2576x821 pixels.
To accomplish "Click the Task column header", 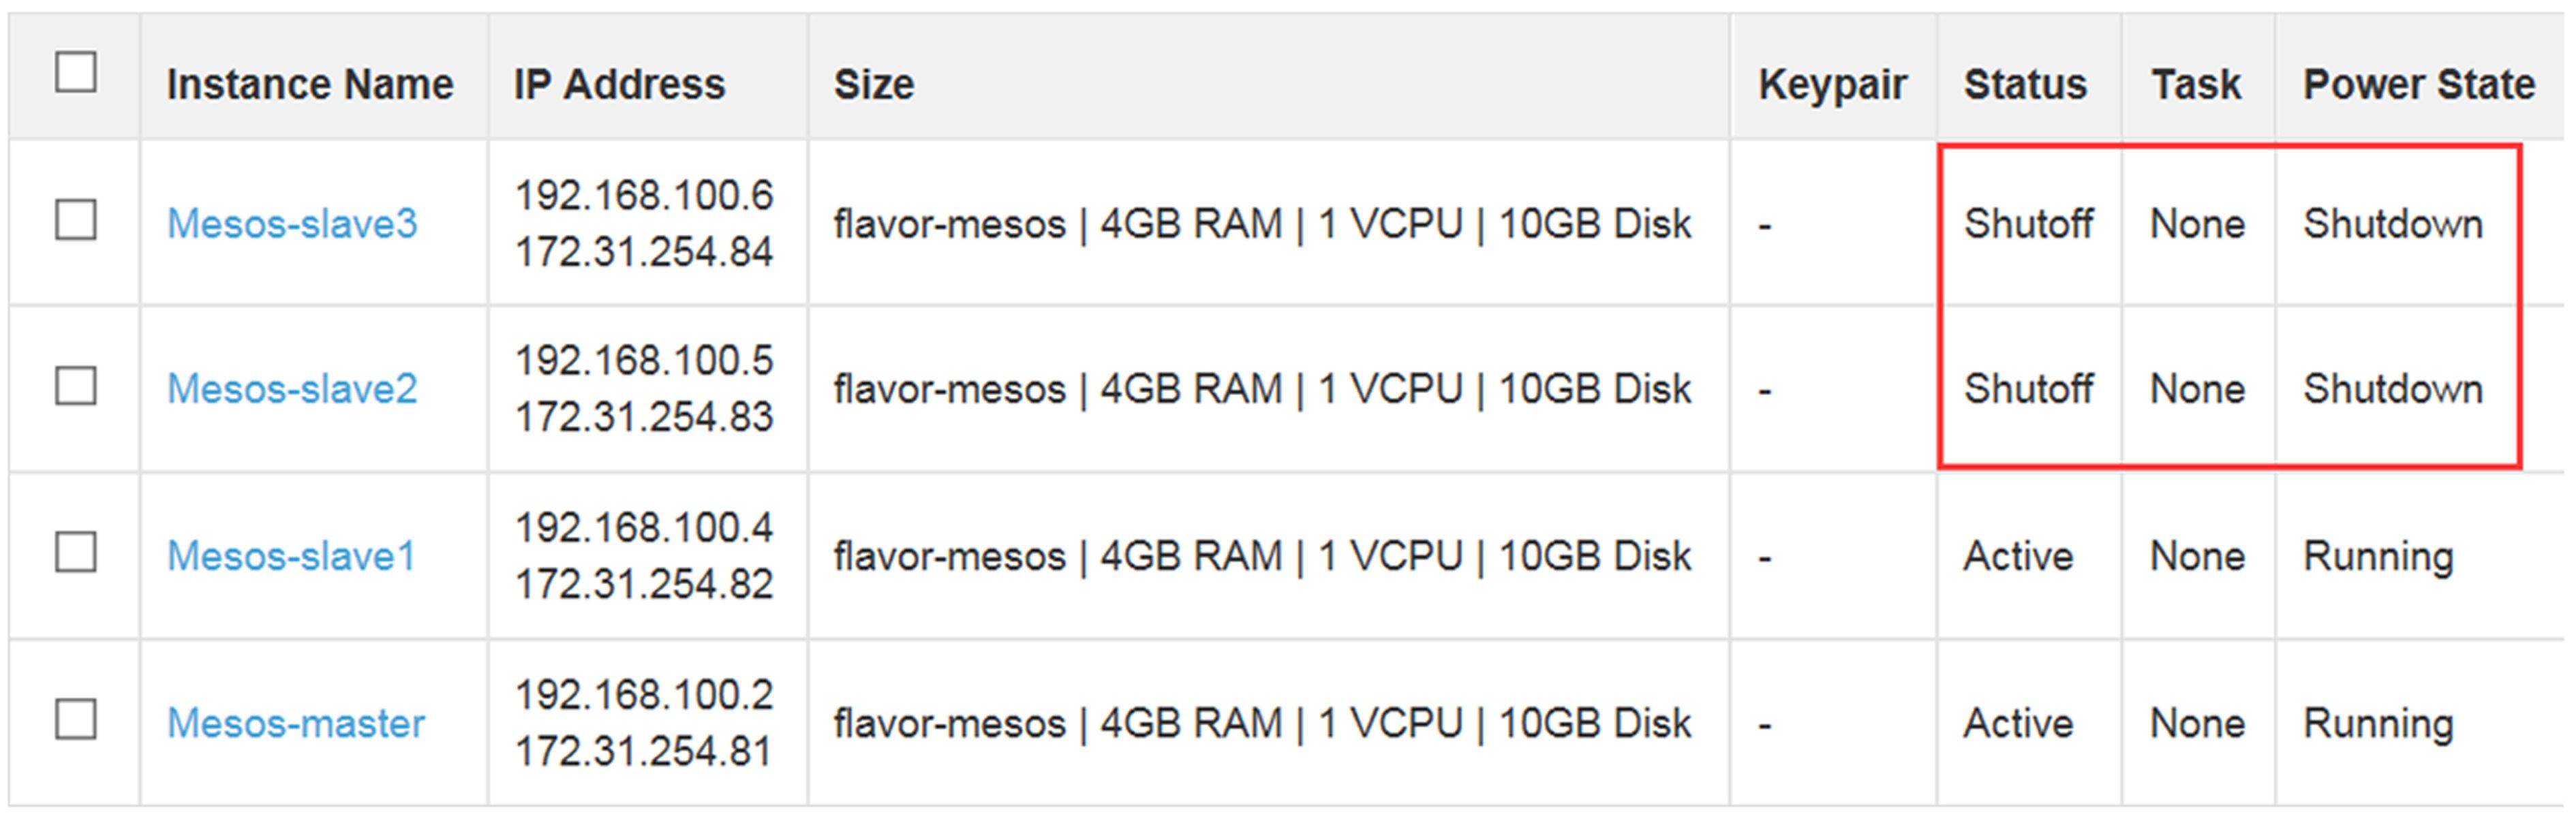I will pyautogui.click(x=2196, y=85).
